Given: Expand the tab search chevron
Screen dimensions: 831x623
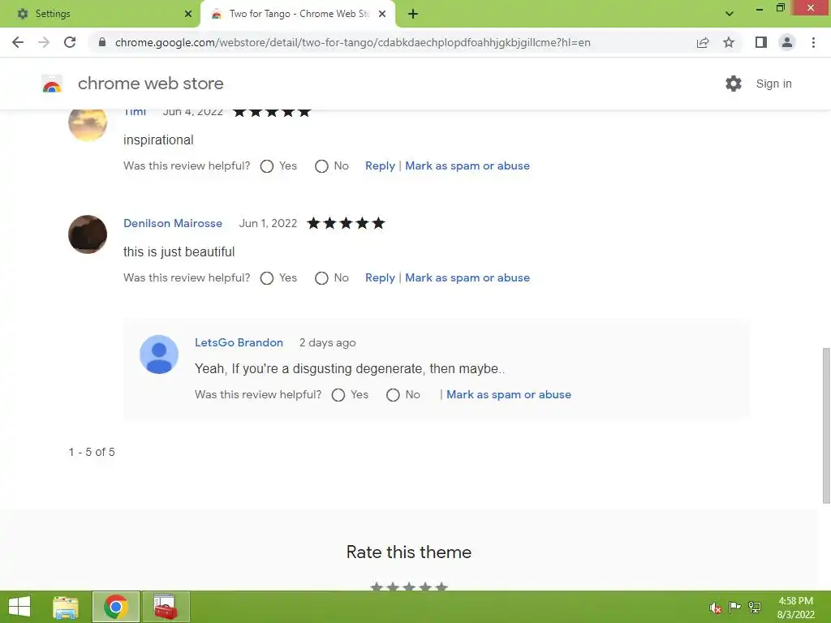Looking at the screenshot, I should pyautogui.click(x=730, y=14).
